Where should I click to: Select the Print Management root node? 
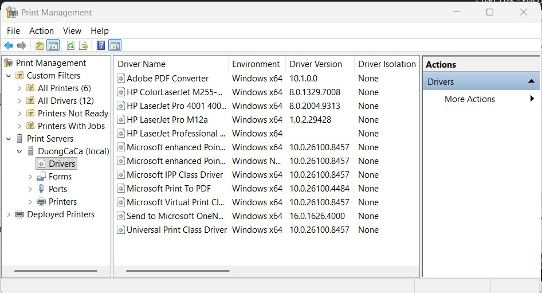(51, 63)
